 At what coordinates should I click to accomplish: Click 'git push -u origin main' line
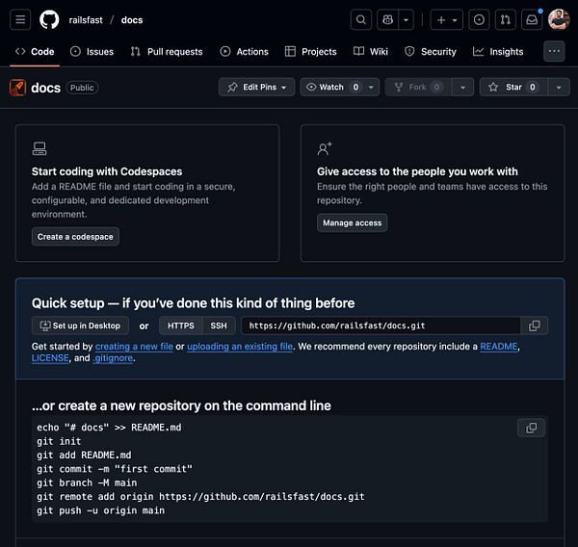[x=100, y=510]
